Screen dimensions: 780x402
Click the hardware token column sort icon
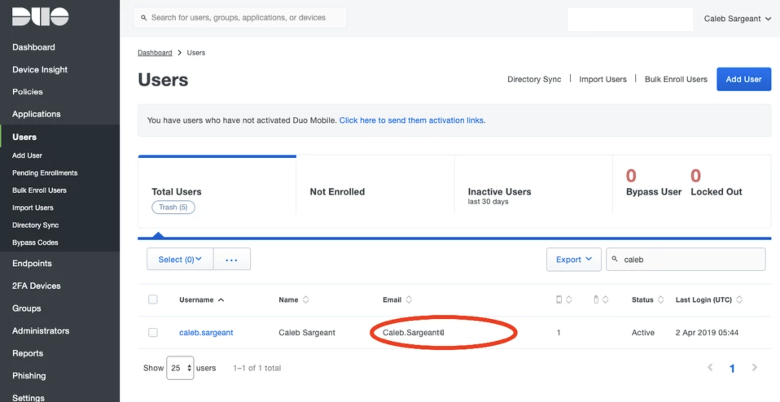click(605, 299)
